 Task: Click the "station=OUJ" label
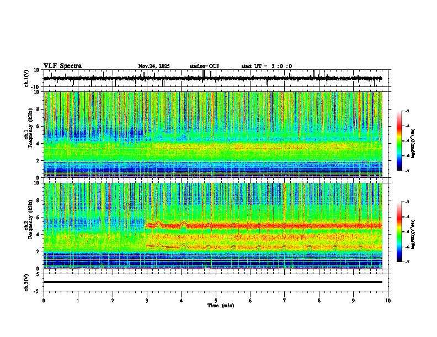[x=204, y=66]
